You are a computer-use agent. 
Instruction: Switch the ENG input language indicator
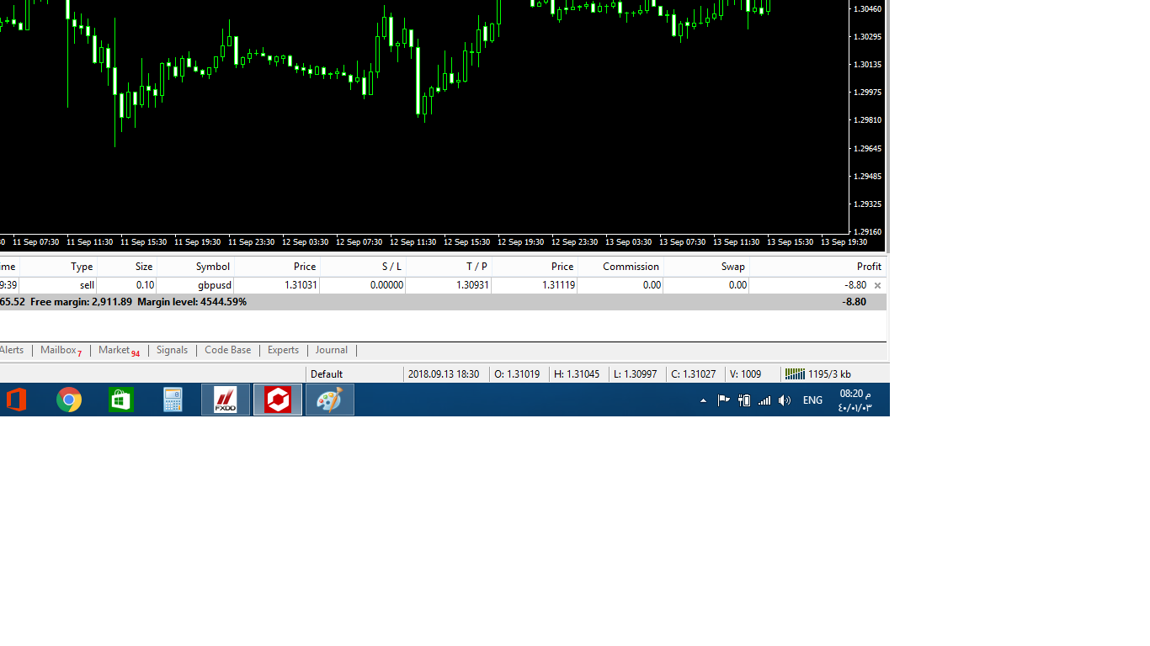point(812,400)
